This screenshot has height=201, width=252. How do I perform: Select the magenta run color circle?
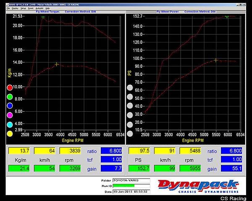10,115
